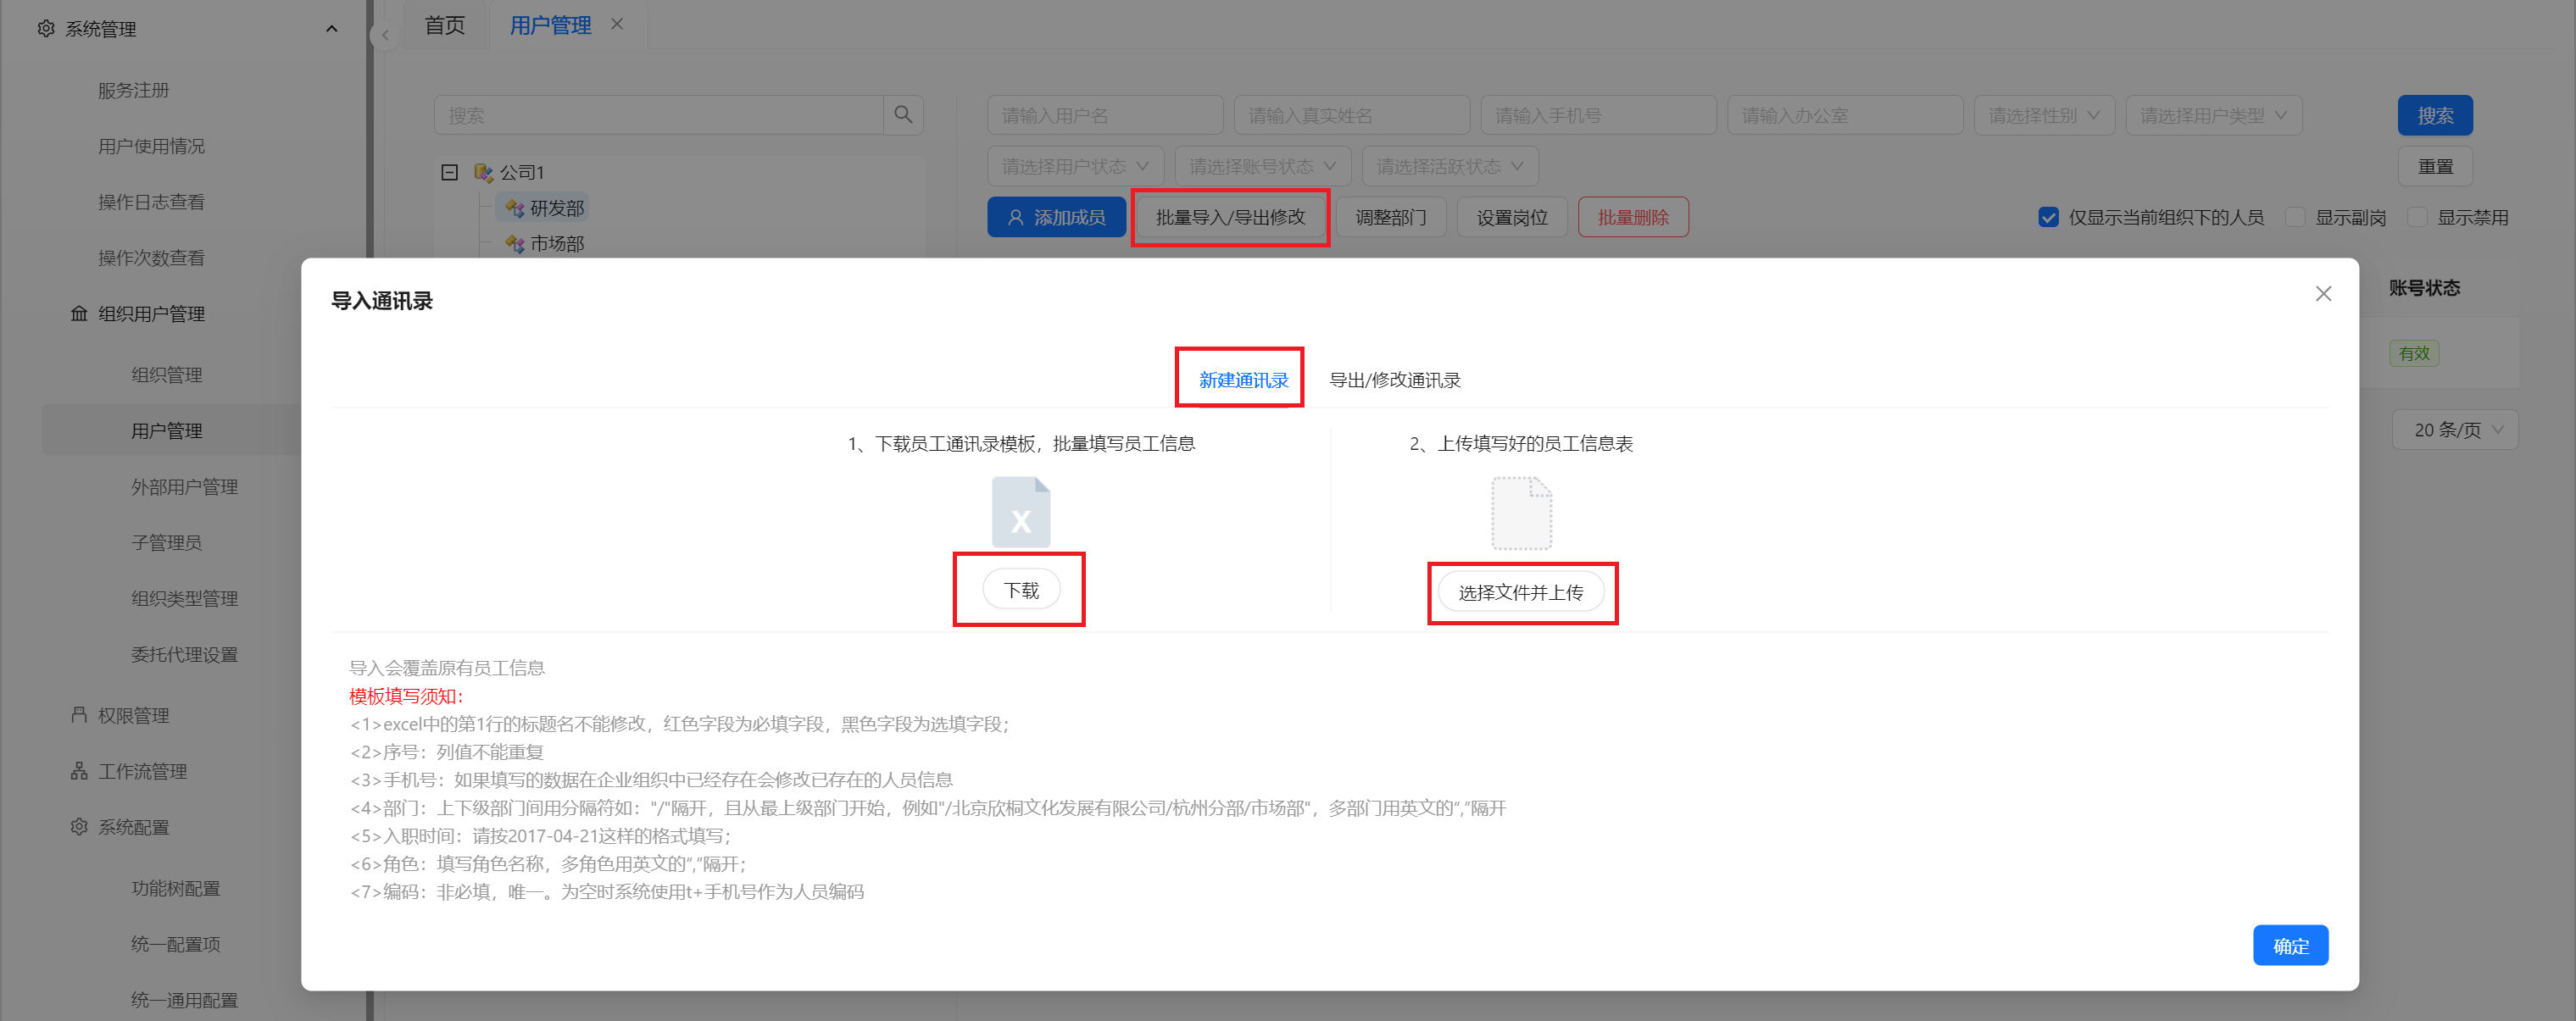Open 组织类型管理 menu item
Viewport: 2576px width, 1021px height.
click(184, 598)
